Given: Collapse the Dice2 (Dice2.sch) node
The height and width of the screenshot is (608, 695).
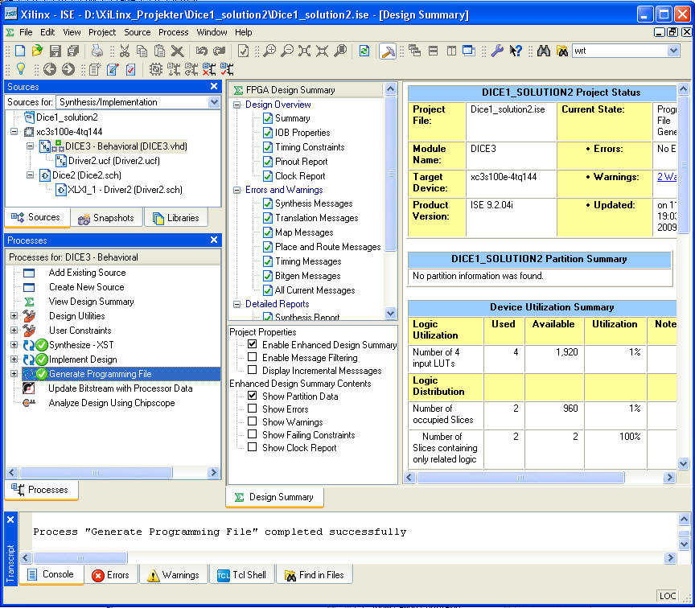Looking at the screenshot, I should pos(30,175).
